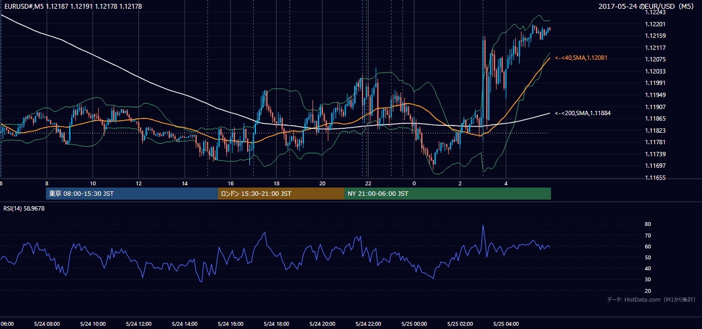This screenshot has width=702, height=329.
Task: Open the HistData.com data credit text
Action: (651, 299)
